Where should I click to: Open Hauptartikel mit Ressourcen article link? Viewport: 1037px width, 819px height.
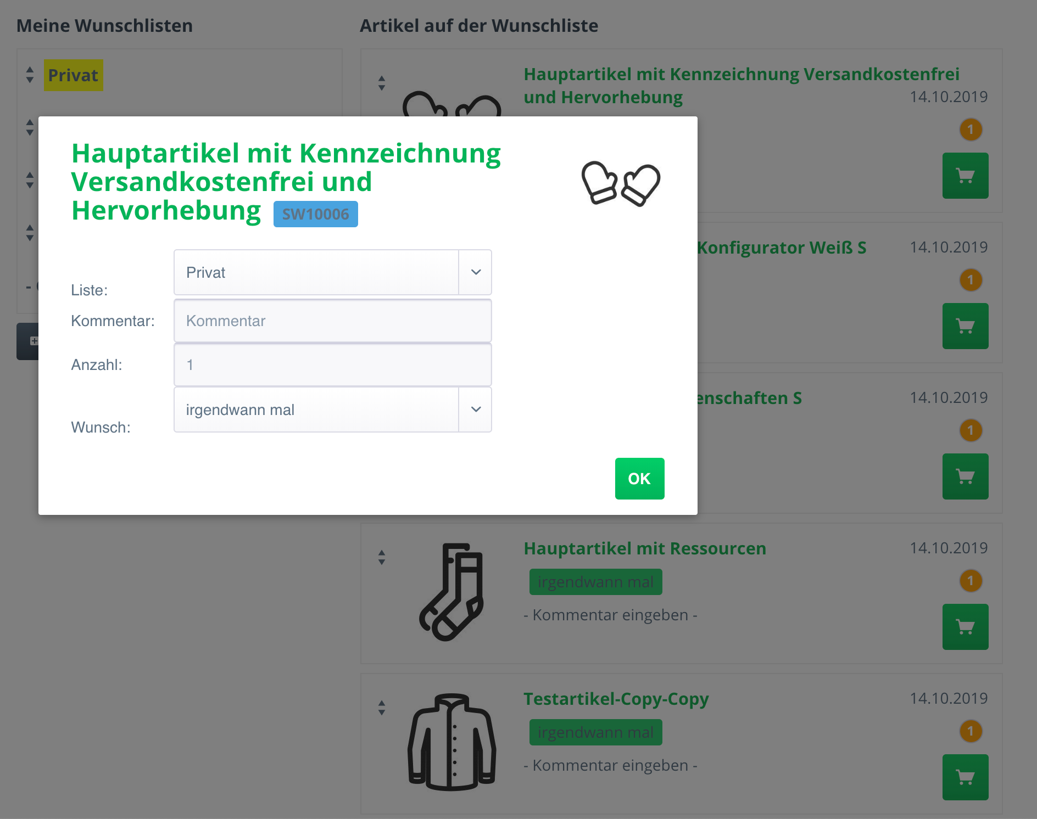point(645,548)
